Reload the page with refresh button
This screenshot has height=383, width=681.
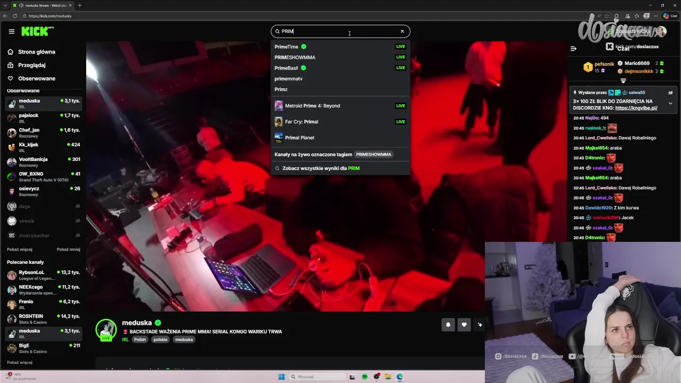(15, 16)
